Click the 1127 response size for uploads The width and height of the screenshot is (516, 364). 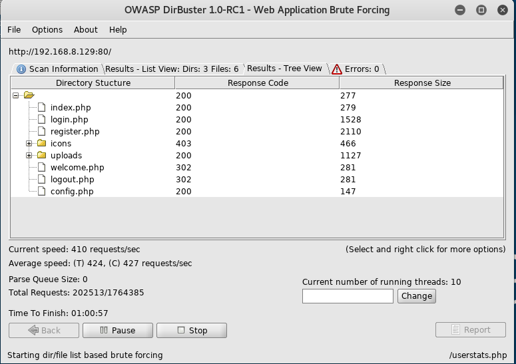coord(350,155)
